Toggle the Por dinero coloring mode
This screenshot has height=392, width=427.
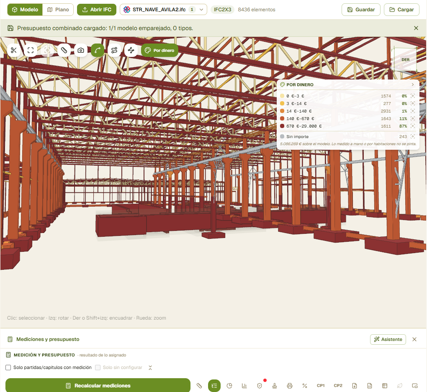(x=159, y=50)
